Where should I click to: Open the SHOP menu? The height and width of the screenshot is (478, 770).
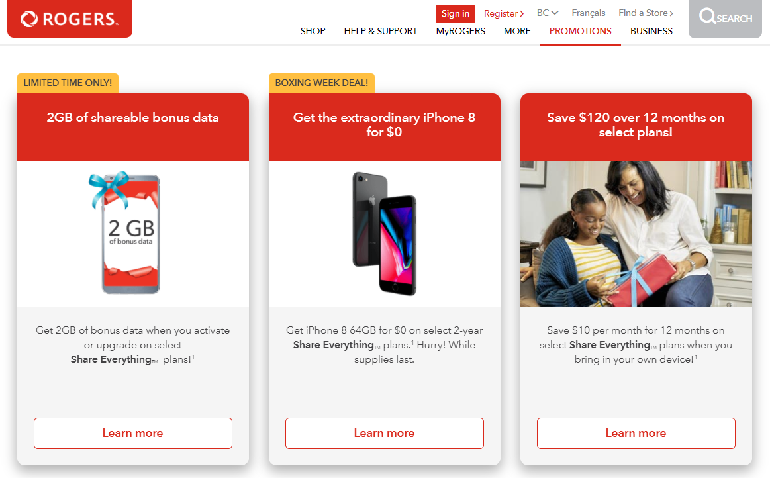313,31
